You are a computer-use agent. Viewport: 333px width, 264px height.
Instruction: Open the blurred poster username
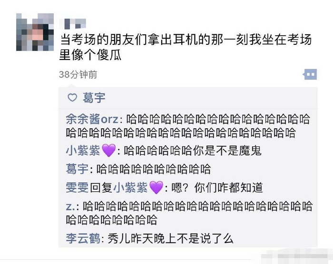[73, 24]
